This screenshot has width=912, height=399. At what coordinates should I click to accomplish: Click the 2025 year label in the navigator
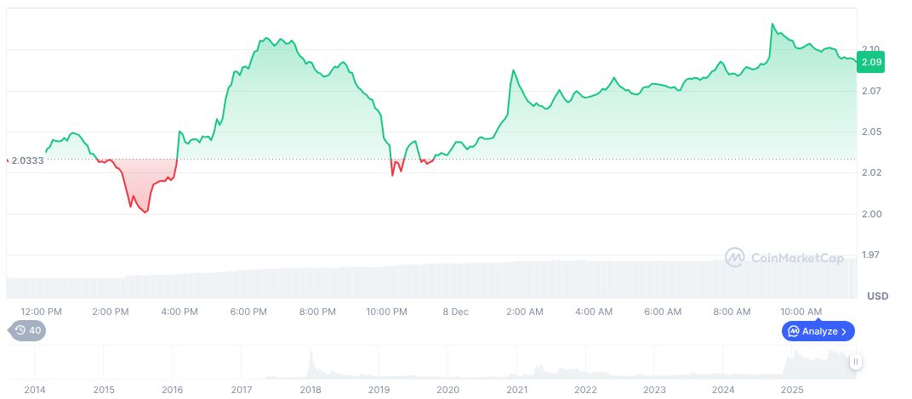tap(792, 390)
